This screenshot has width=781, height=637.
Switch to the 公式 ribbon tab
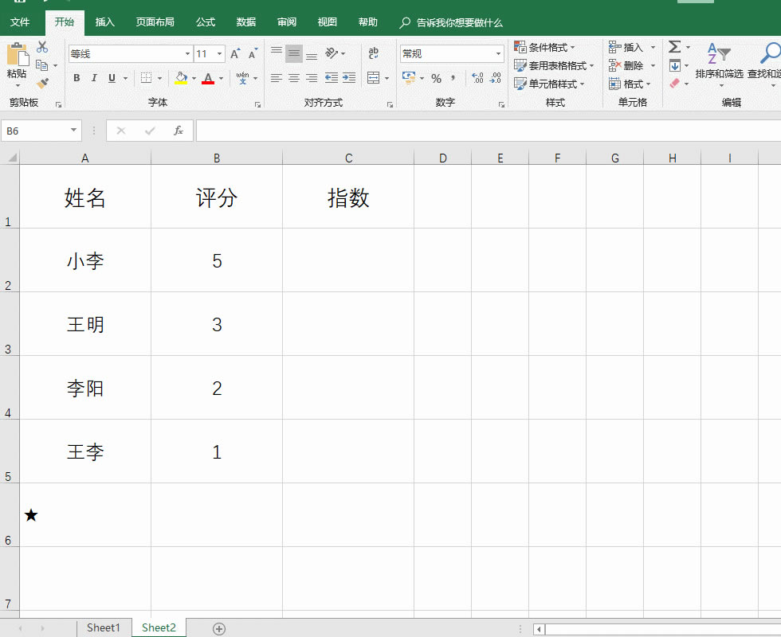[206, 22]
